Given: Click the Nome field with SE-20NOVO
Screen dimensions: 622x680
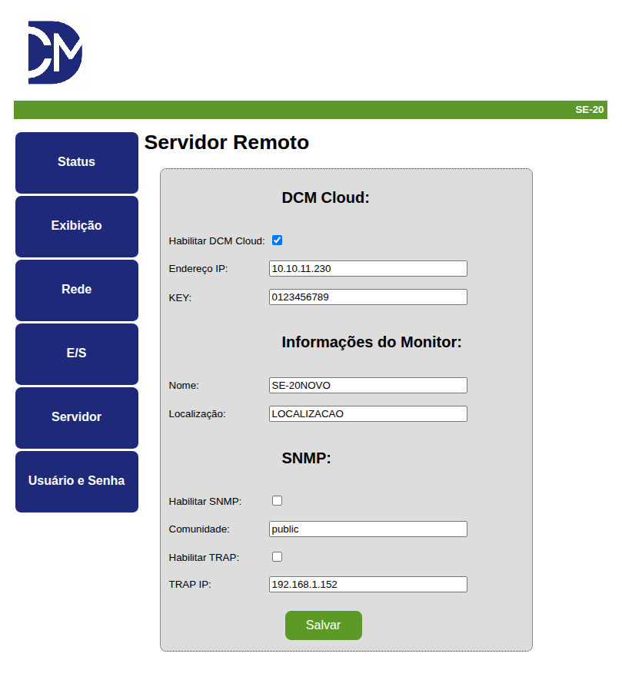Looking at the screenshot, I should pyautogui.click(x=368, y=386).
